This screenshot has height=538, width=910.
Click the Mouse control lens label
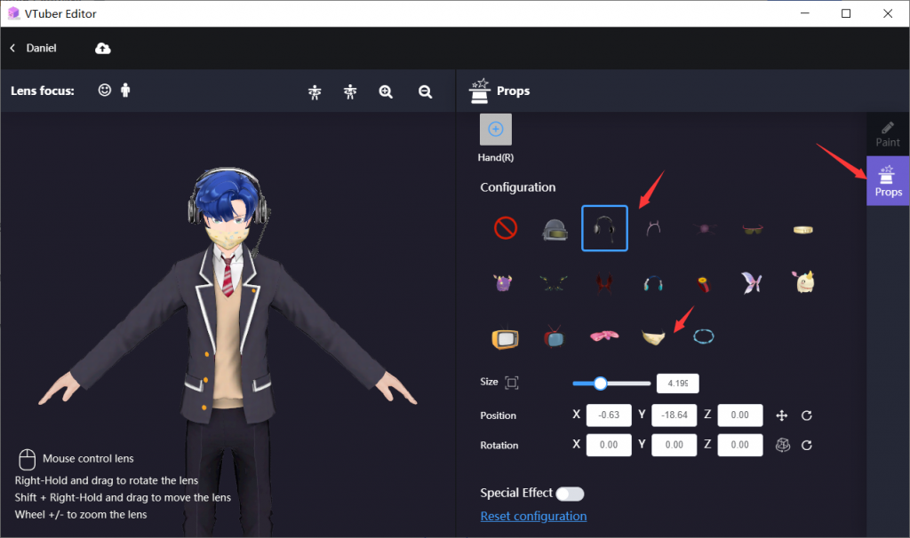click(88, 459)
